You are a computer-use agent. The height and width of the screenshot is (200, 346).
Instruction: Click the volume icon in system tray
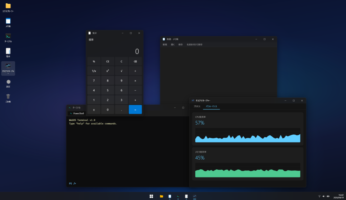pyautogui.click(x=324, y=196)
